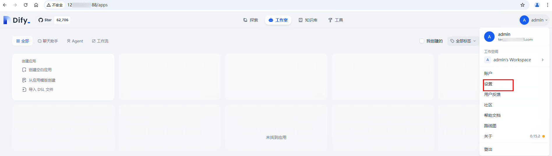Click 登出 to log out
Image resolution: width=552 pixels, height=156 pixels.
(514, 149)
